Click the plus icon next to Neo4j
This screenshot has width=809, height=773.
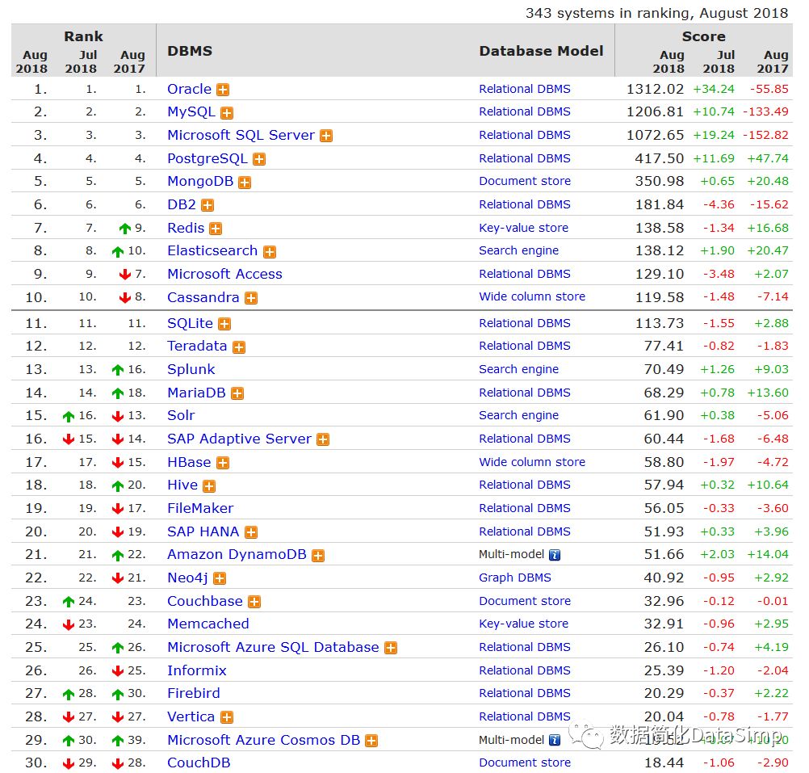pyautogui.click(x=220, y=578)
